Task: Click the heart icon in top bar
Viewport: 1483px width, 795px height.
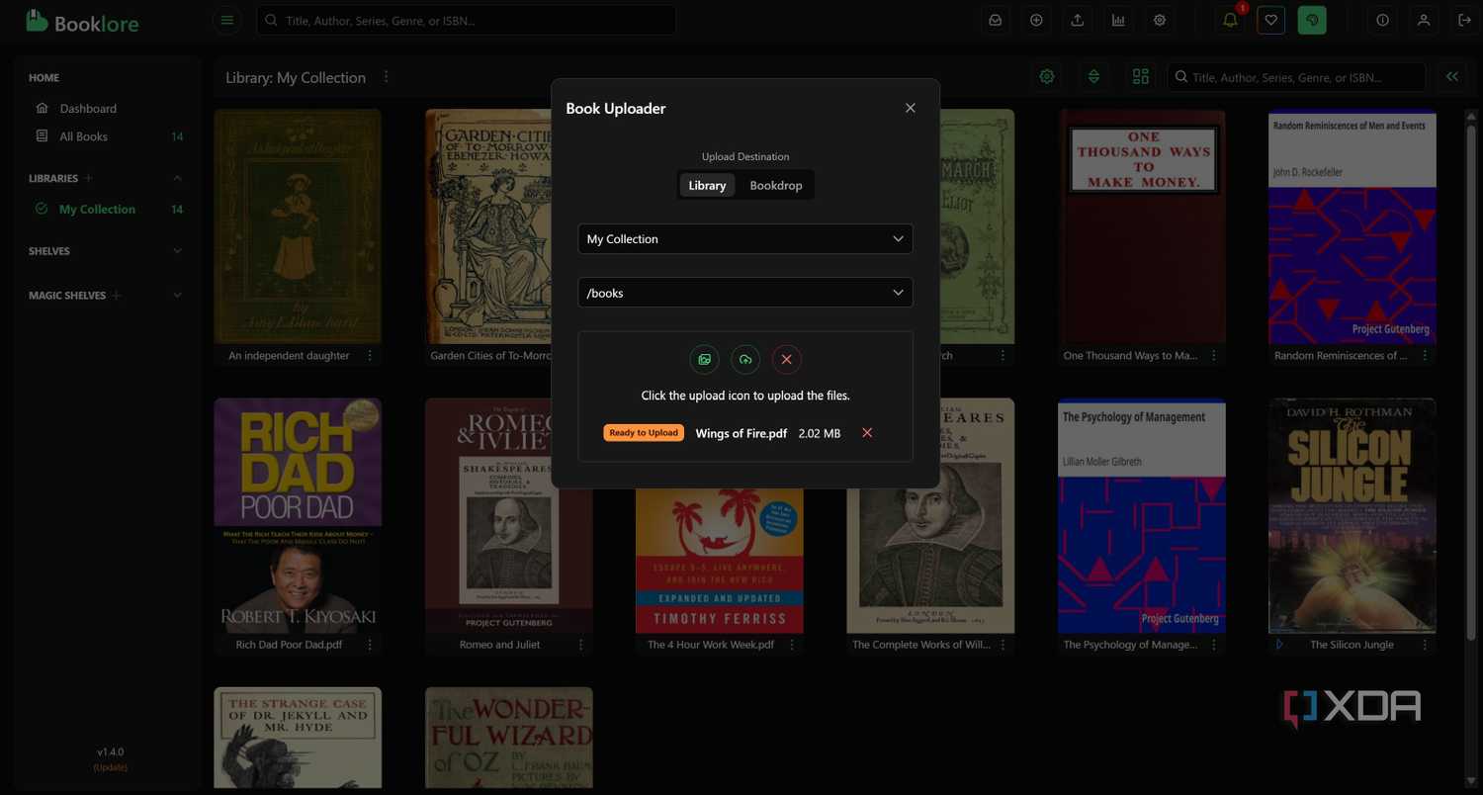Action: click(x=1271, y=20)
